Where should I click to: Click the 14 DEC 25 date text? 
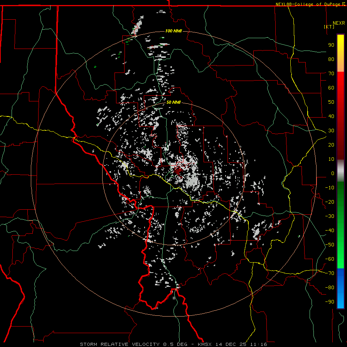point(231,344)
